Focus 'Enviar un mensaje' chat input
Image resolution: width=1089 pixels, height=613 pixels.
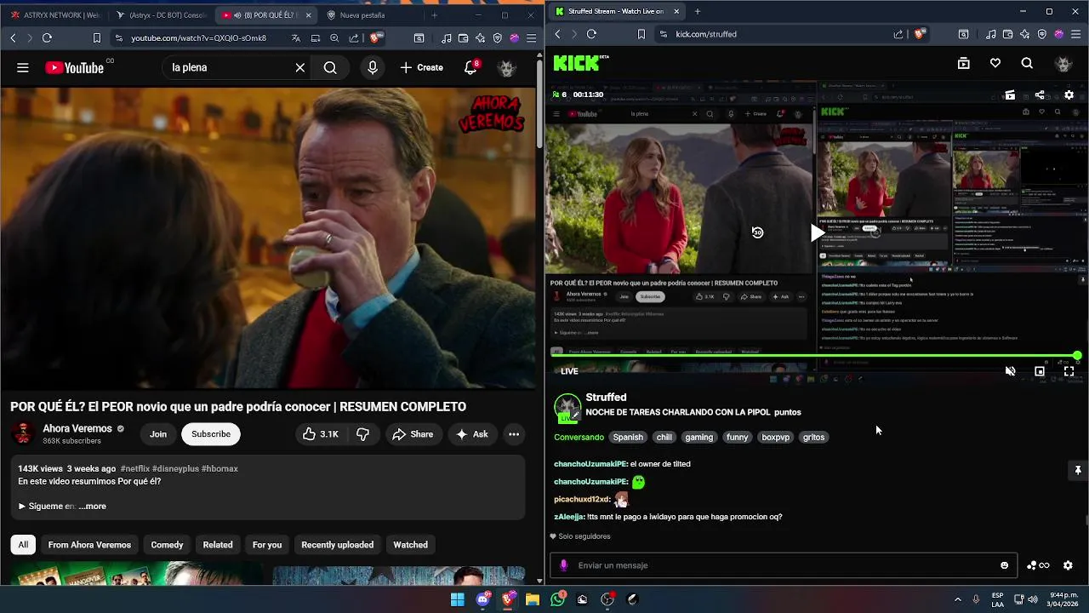pos(783,565)
